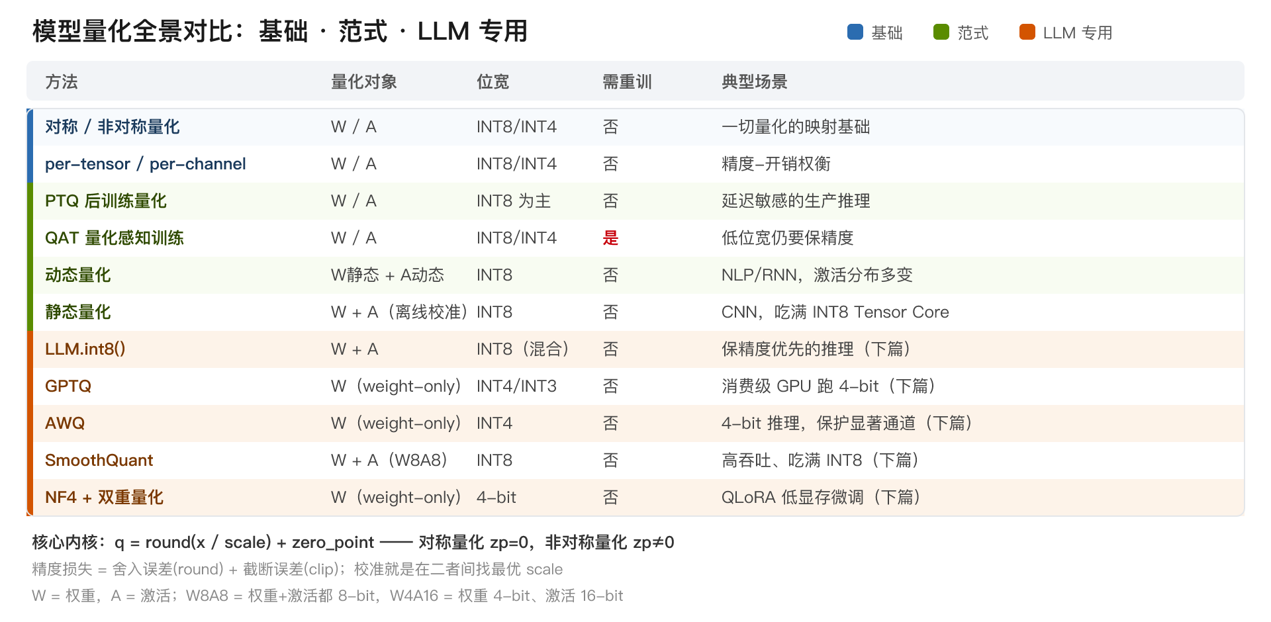This screenshot has height=622, width=1271.
Task: Click the 精度-开销权衡 scenario text
Action: pos(776,163)
